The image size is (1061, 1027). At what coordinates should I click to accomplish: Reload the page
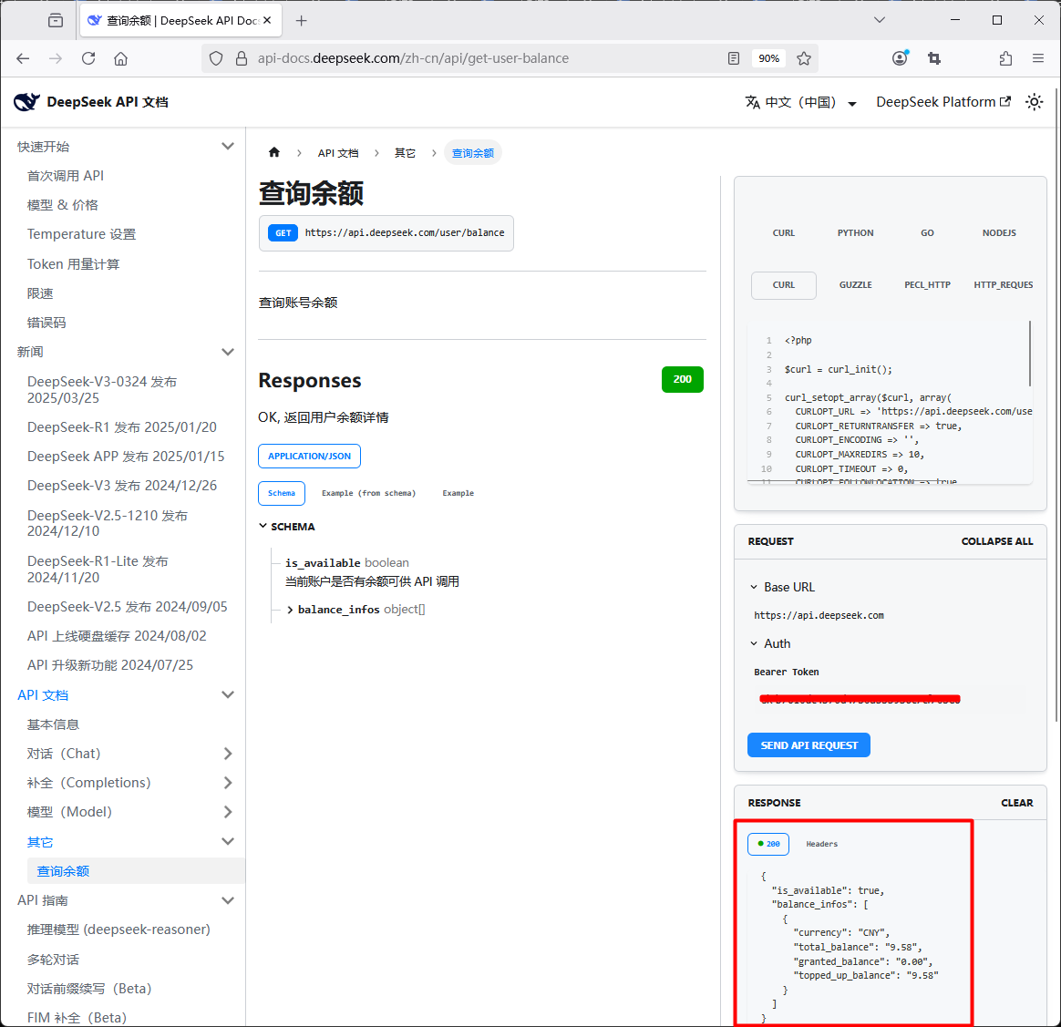coord(88,59)
